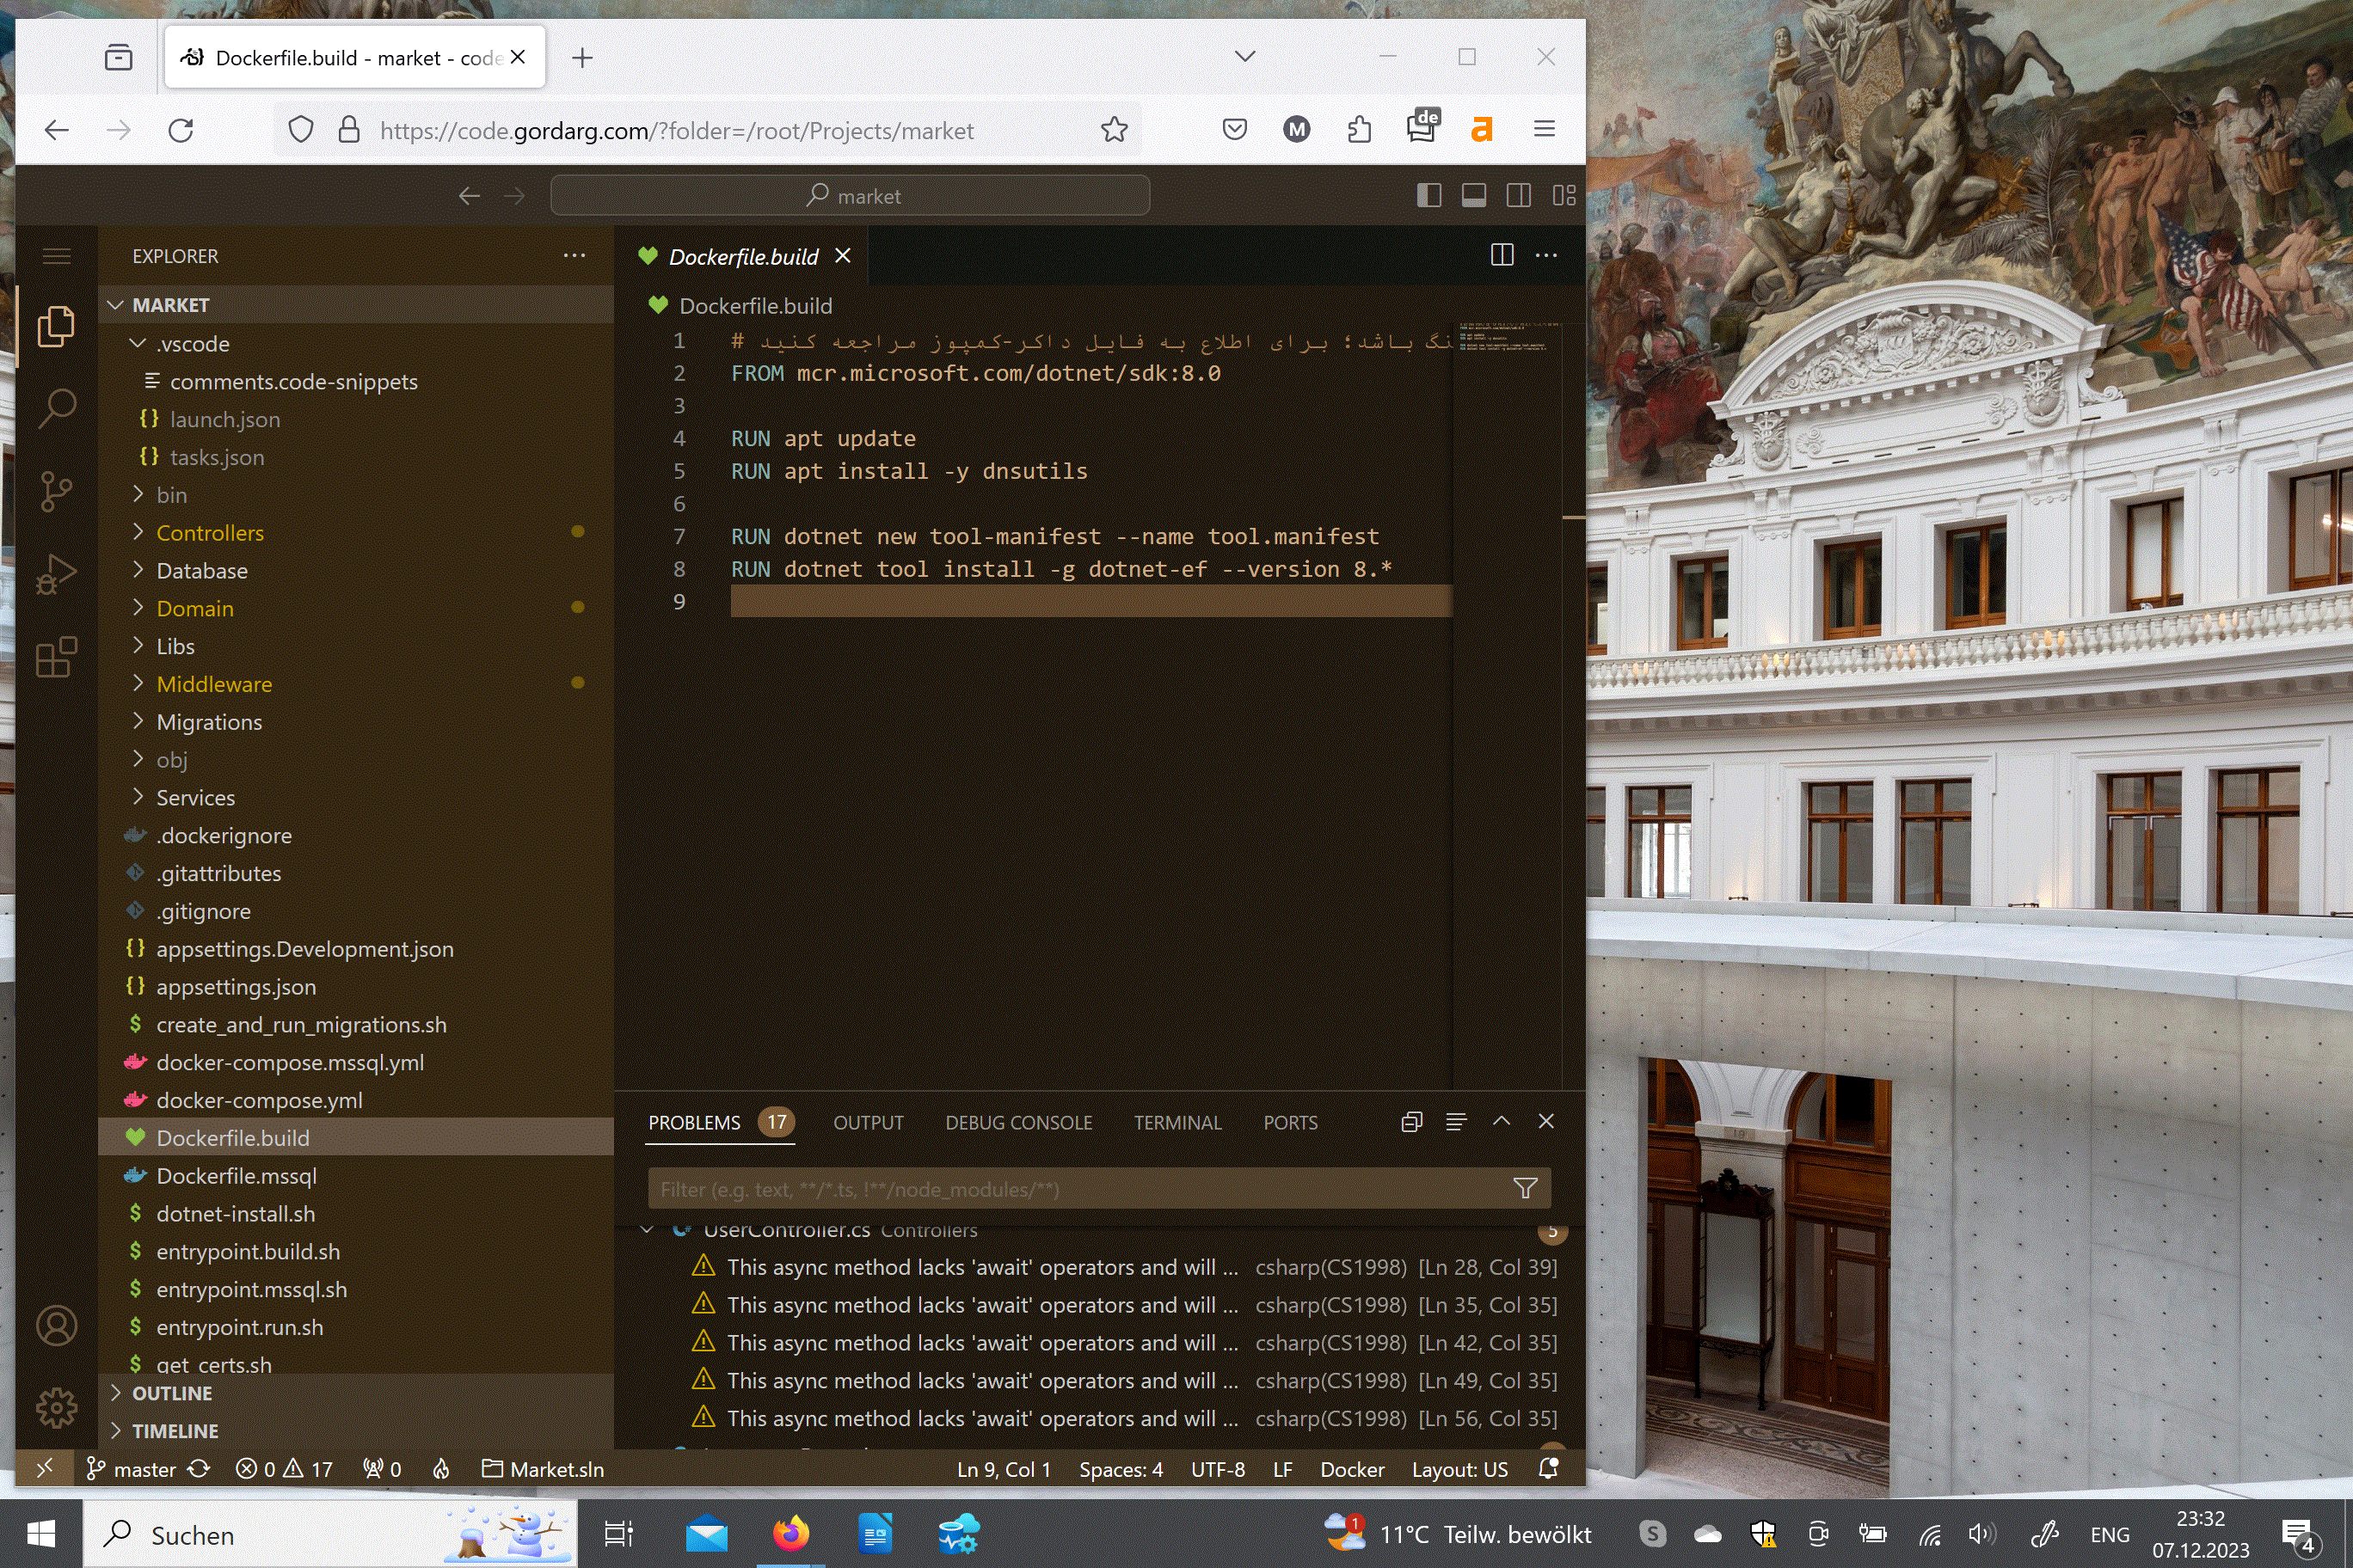
Task: Toggle the bottom panel visibility control
Action: pos(1473,195)
